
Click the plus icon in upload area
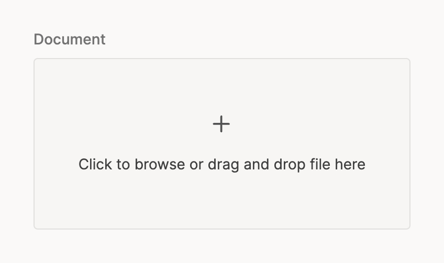tap(221, 124)
